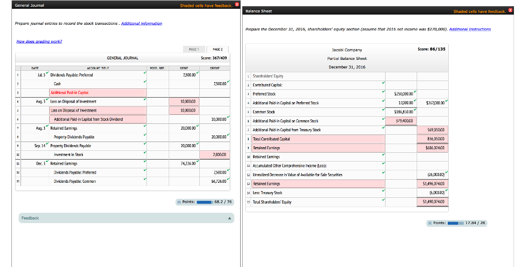This screenshot has width=530, height=267.
Task: Switch to the PAGE 2 journal tab
Action: [x=215, y=49]
